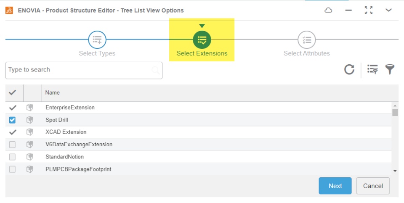Click the Type to search field
The width and height of the screenshot is (404, 203).
(79, 70)
